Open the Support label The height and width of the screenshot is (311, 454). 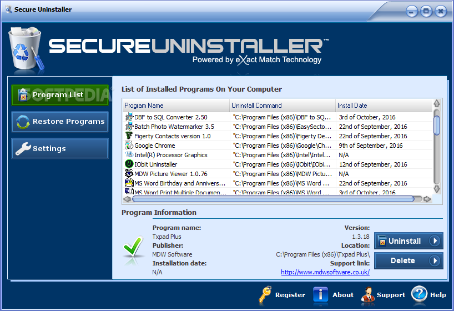coord(391,295)
